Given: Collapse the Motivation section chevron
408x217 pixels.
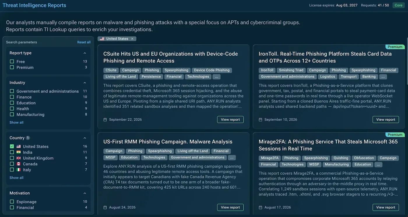Looking at the screenshot, I should click(x=85, y=193).
